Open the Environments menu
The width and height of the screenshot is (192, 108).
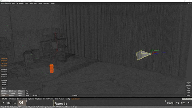point(22,99)
